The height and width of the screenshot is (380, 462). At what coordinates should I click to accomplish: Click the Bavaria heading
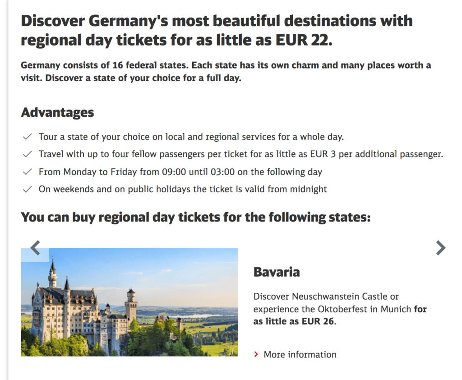(277, 272)
